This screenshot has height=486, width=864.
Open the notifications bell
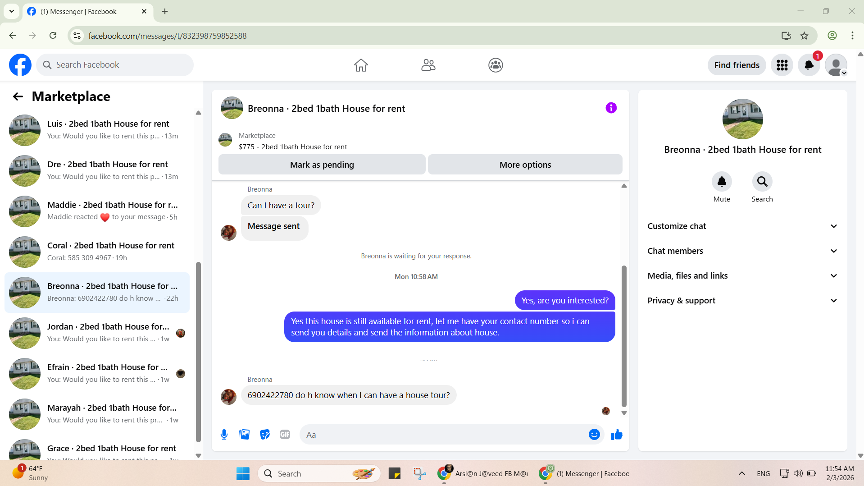tap(809, 65)
